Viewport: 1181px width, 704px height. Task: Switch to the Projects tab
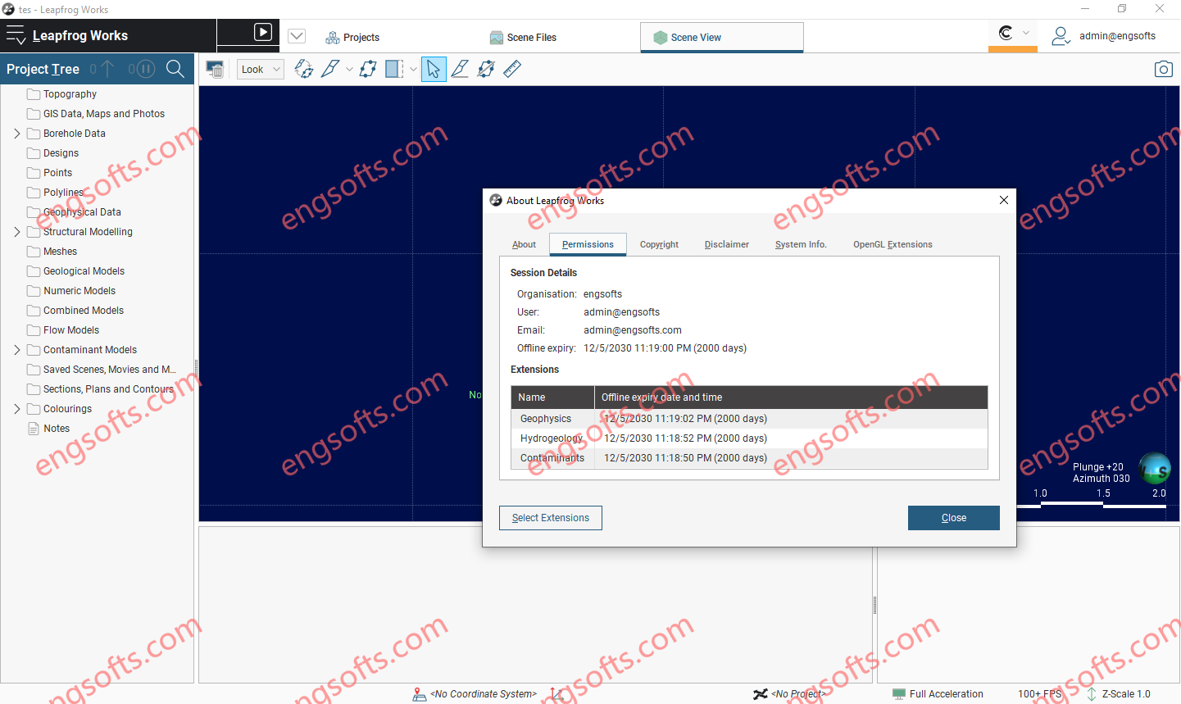(x=352, y=37)
